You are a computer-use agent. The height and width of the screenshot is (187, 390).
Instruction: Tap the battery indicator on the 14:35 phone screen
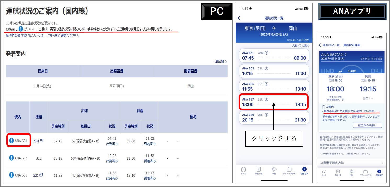click(x=381, y=37)
